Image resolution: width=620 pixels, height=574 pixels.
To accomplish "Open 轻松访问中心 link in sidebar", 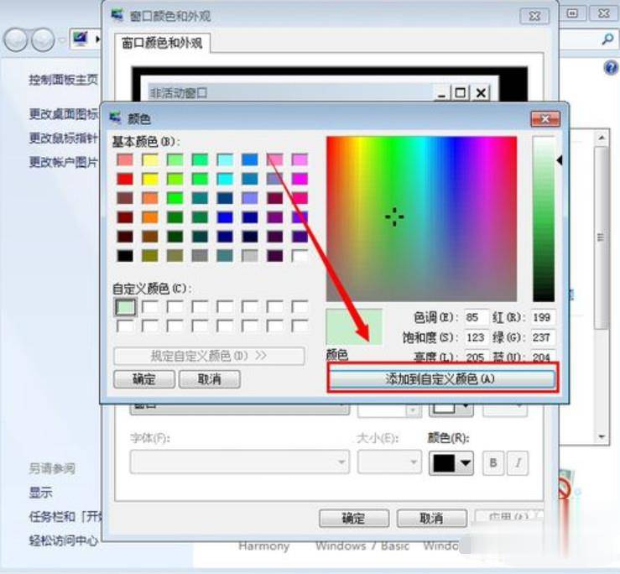I will pyautogui.click(x=63, y=540).
